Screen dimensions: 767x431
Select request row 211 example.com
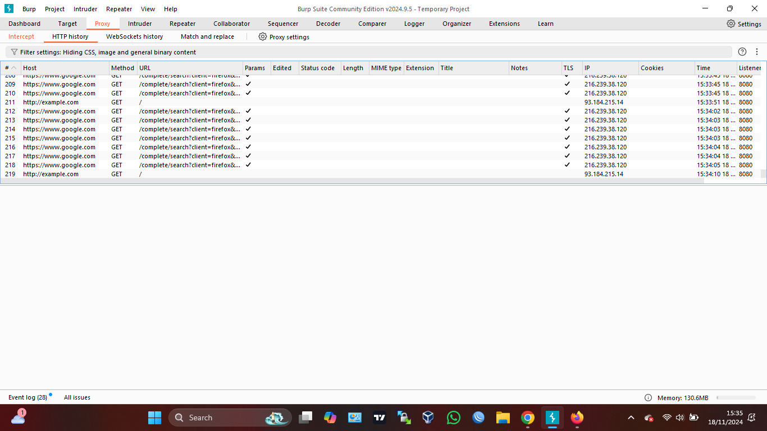[x=381, y=102]
